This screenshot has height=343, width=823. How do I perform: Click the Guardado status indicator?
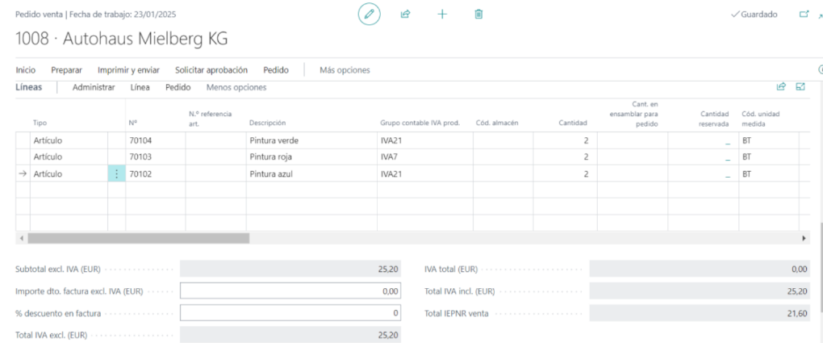click(754, 15)
